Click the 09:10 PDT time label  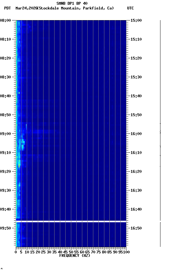click(5, 153)
